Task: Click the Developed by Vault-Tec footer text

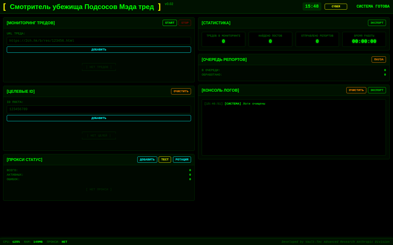Action: coord(336,242)
